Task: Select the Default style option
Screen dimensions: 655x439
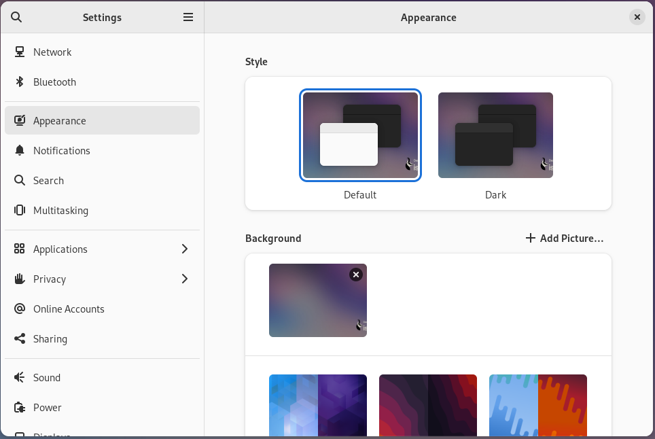Action: [x=360, y=136]
